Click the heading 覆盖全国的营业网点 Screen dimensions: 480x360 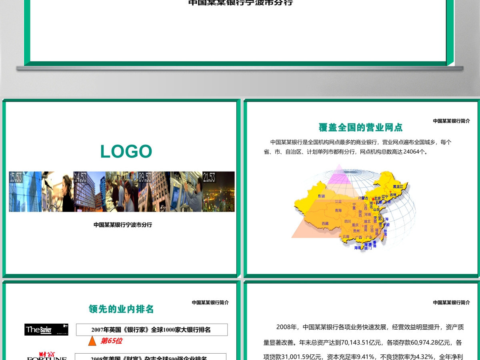pyautogui.click(x=360, y=128)
